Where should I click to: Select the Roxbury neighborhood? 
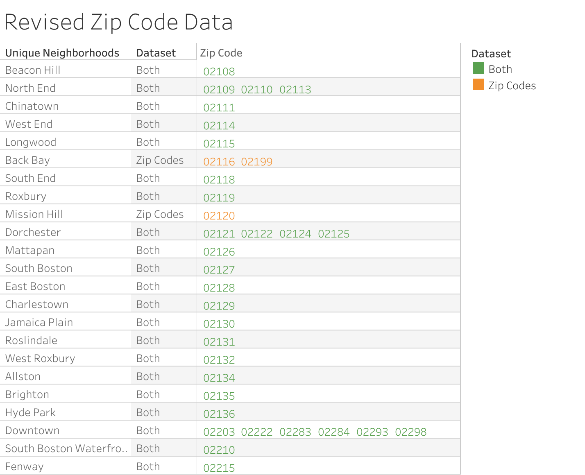tap(26, 196)
